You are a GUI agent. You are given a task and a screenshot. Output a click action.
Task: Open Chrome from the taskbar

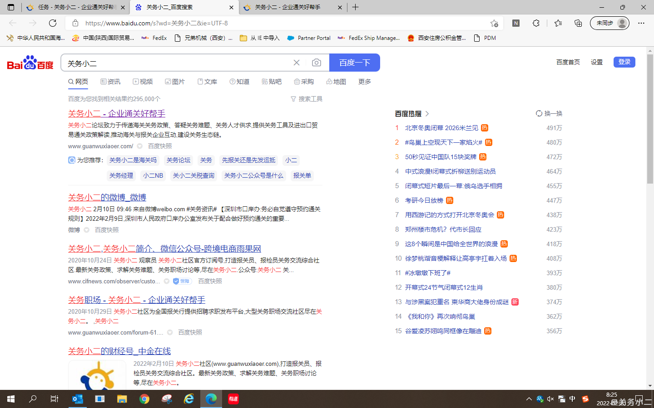144,399
